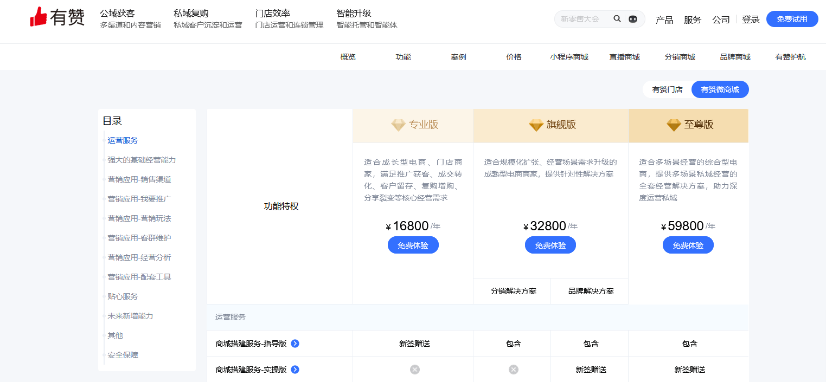Click 新签赠送 in the 商城搭建服务-指导版 row
The image size is (826, 382).
[x=414, y=344]
